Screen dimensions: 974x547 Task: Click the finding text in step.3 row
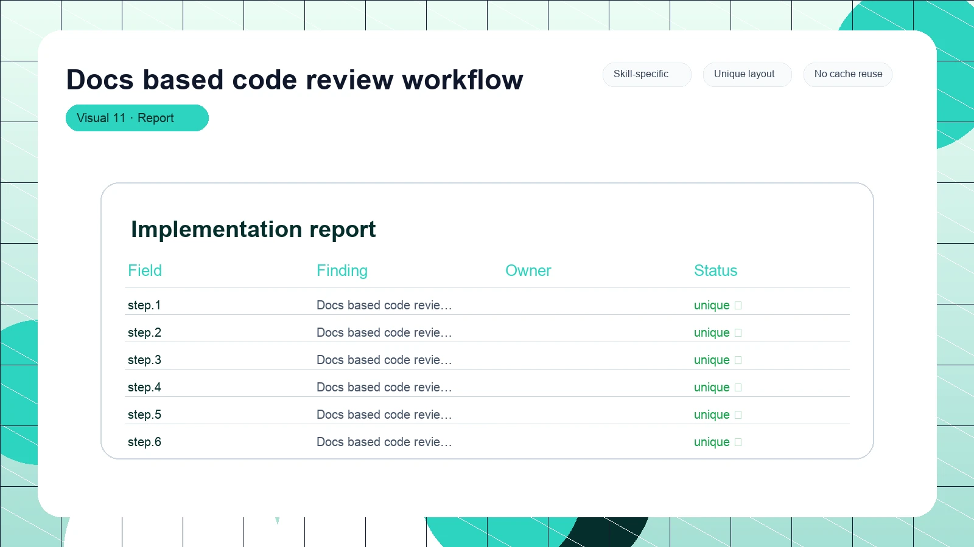pyautogui.click(x=384, y=360)
